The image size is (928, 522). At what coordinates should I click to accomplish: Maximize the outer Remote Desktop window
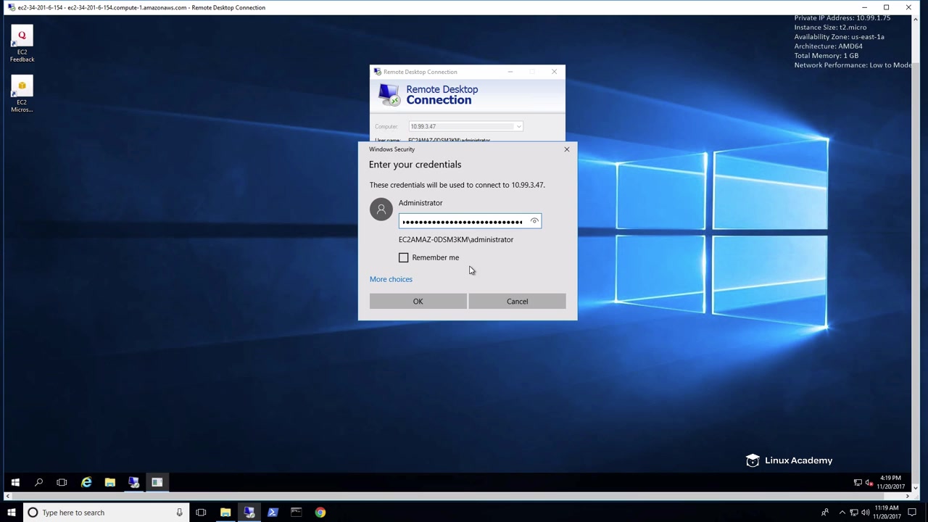point(886,7)
